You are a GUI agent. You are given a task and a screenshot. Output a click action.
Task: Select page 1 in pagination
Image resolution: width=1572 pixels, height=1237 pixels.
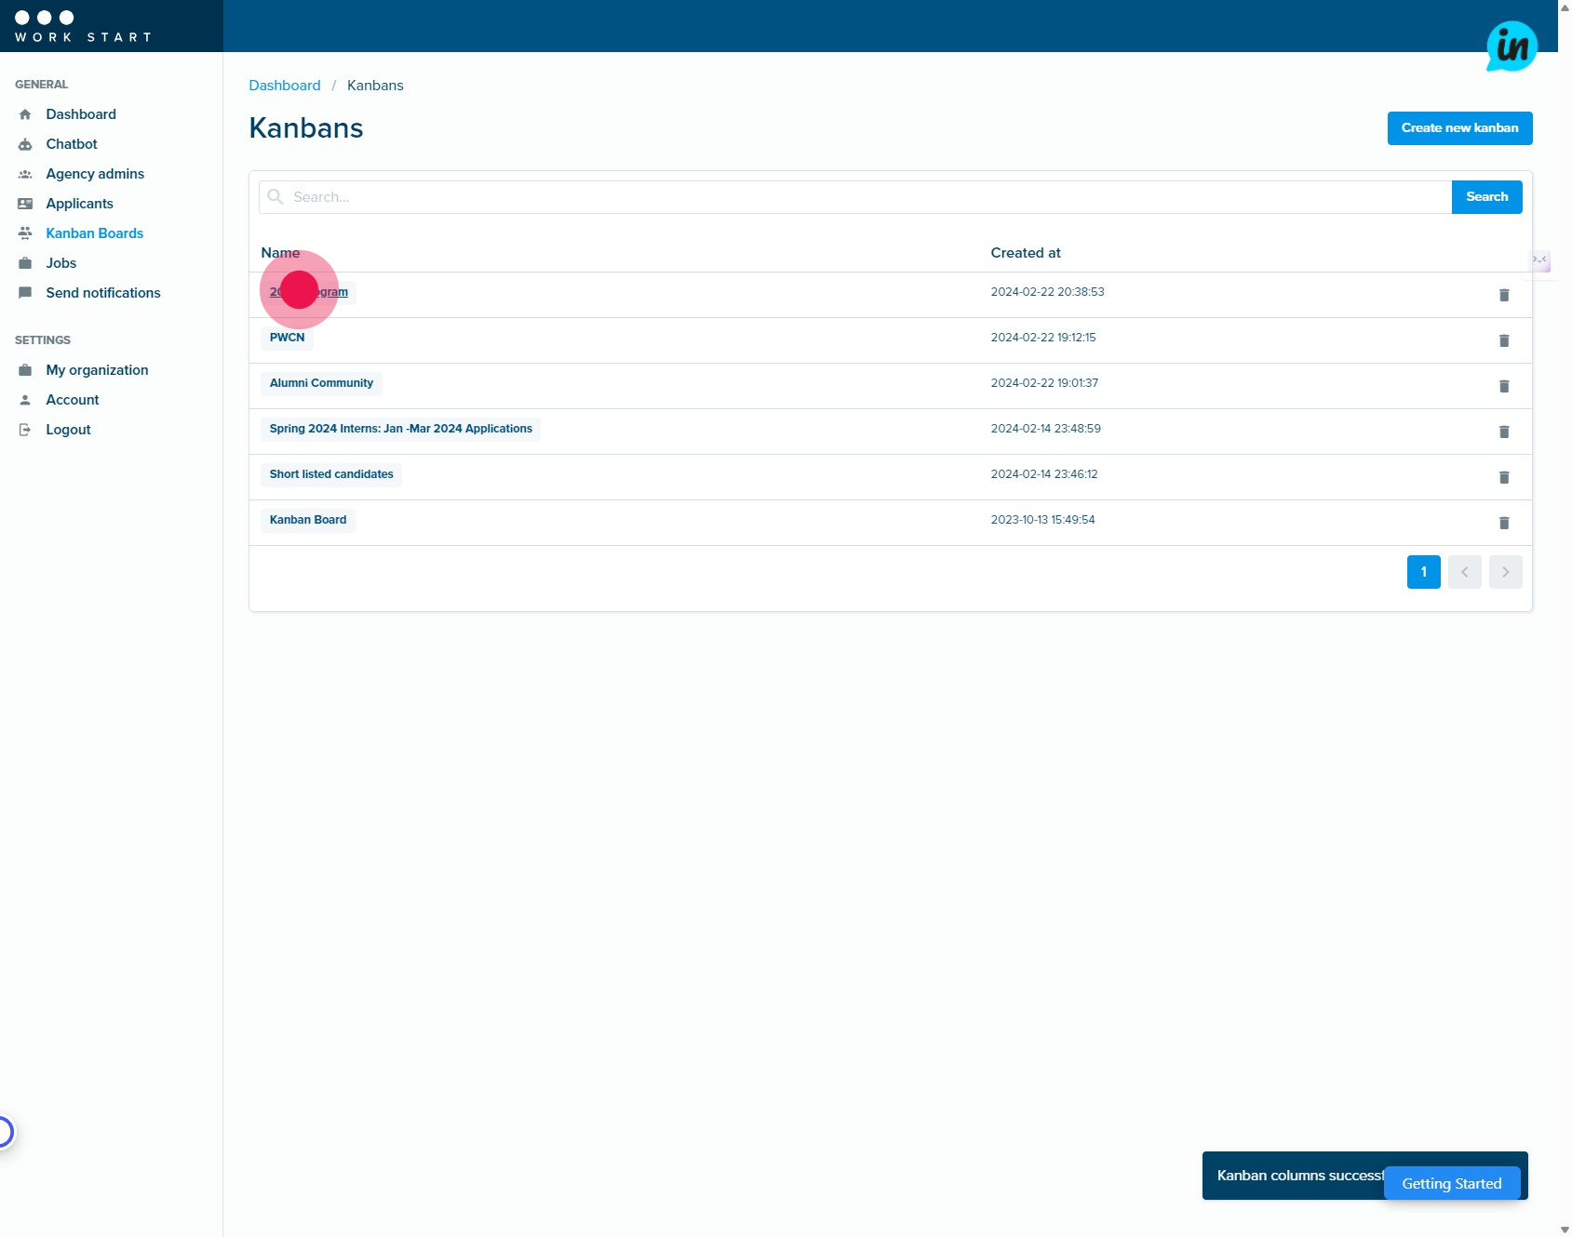(1423, 572)
